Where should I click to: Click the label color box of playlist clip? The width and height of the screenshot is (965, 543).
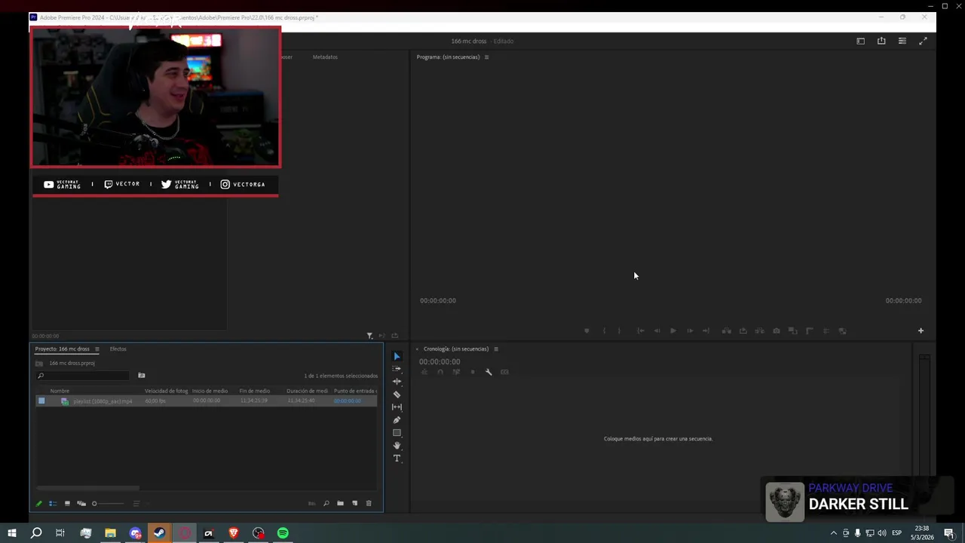[41, 401]
